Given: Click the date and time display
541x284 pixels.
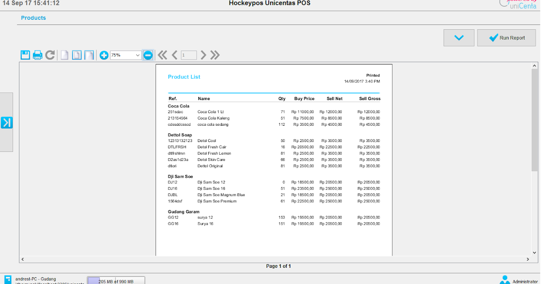Looking at the screenshot, I should tap(31, 3).
